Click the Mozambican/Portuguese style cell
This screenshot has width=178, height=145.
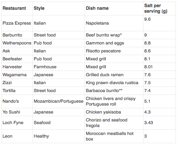(x=59, y=101)
